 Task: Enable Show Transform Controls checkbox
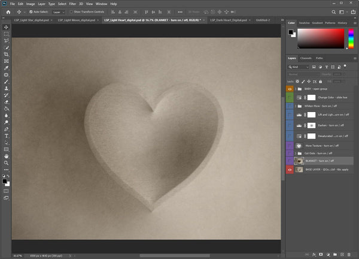tap(70, 11)
